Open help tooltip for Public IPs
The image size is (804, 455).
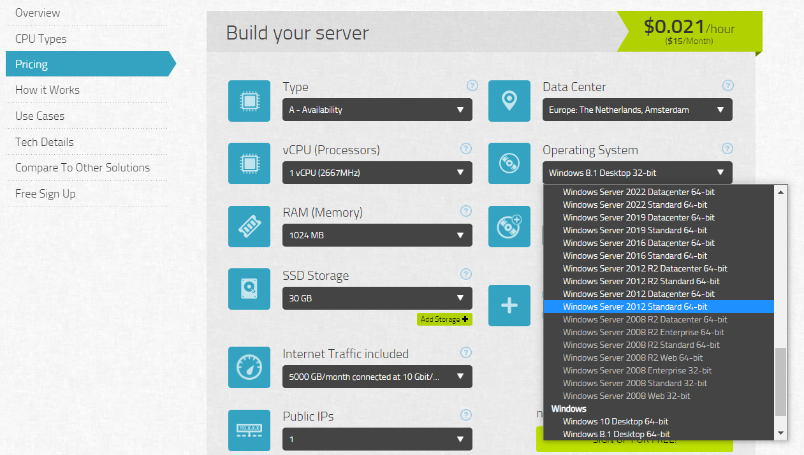(x=466, y=415)
